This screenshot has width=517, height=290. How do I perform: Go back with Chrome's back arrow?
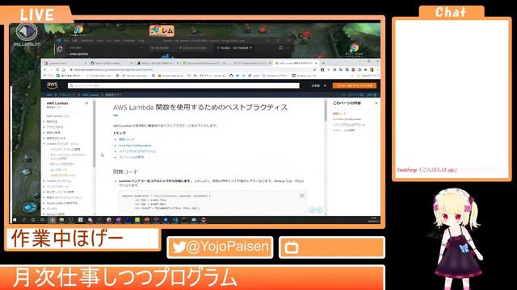click(x=45, y=70)
